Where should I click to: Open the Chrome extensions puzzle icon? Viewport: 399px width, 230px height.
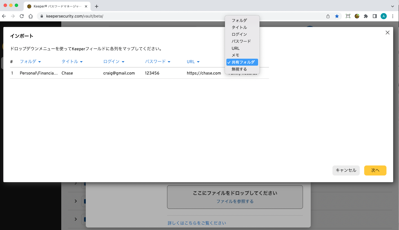click(x=366, y=16)
